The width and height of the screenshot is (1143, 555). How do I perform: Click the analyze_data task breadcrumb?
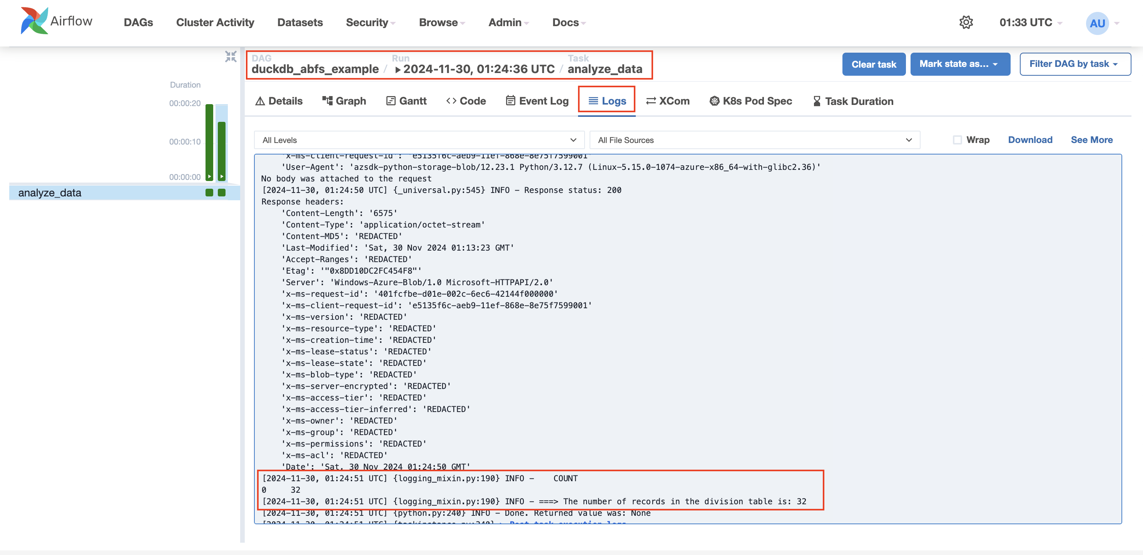(x=605, y=69)
